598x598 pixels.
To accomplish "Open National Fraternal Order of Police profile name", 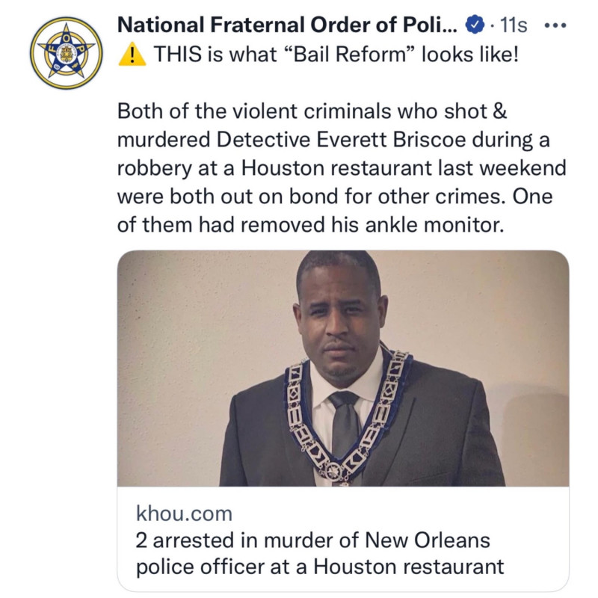I will click(x=287, y=25).
